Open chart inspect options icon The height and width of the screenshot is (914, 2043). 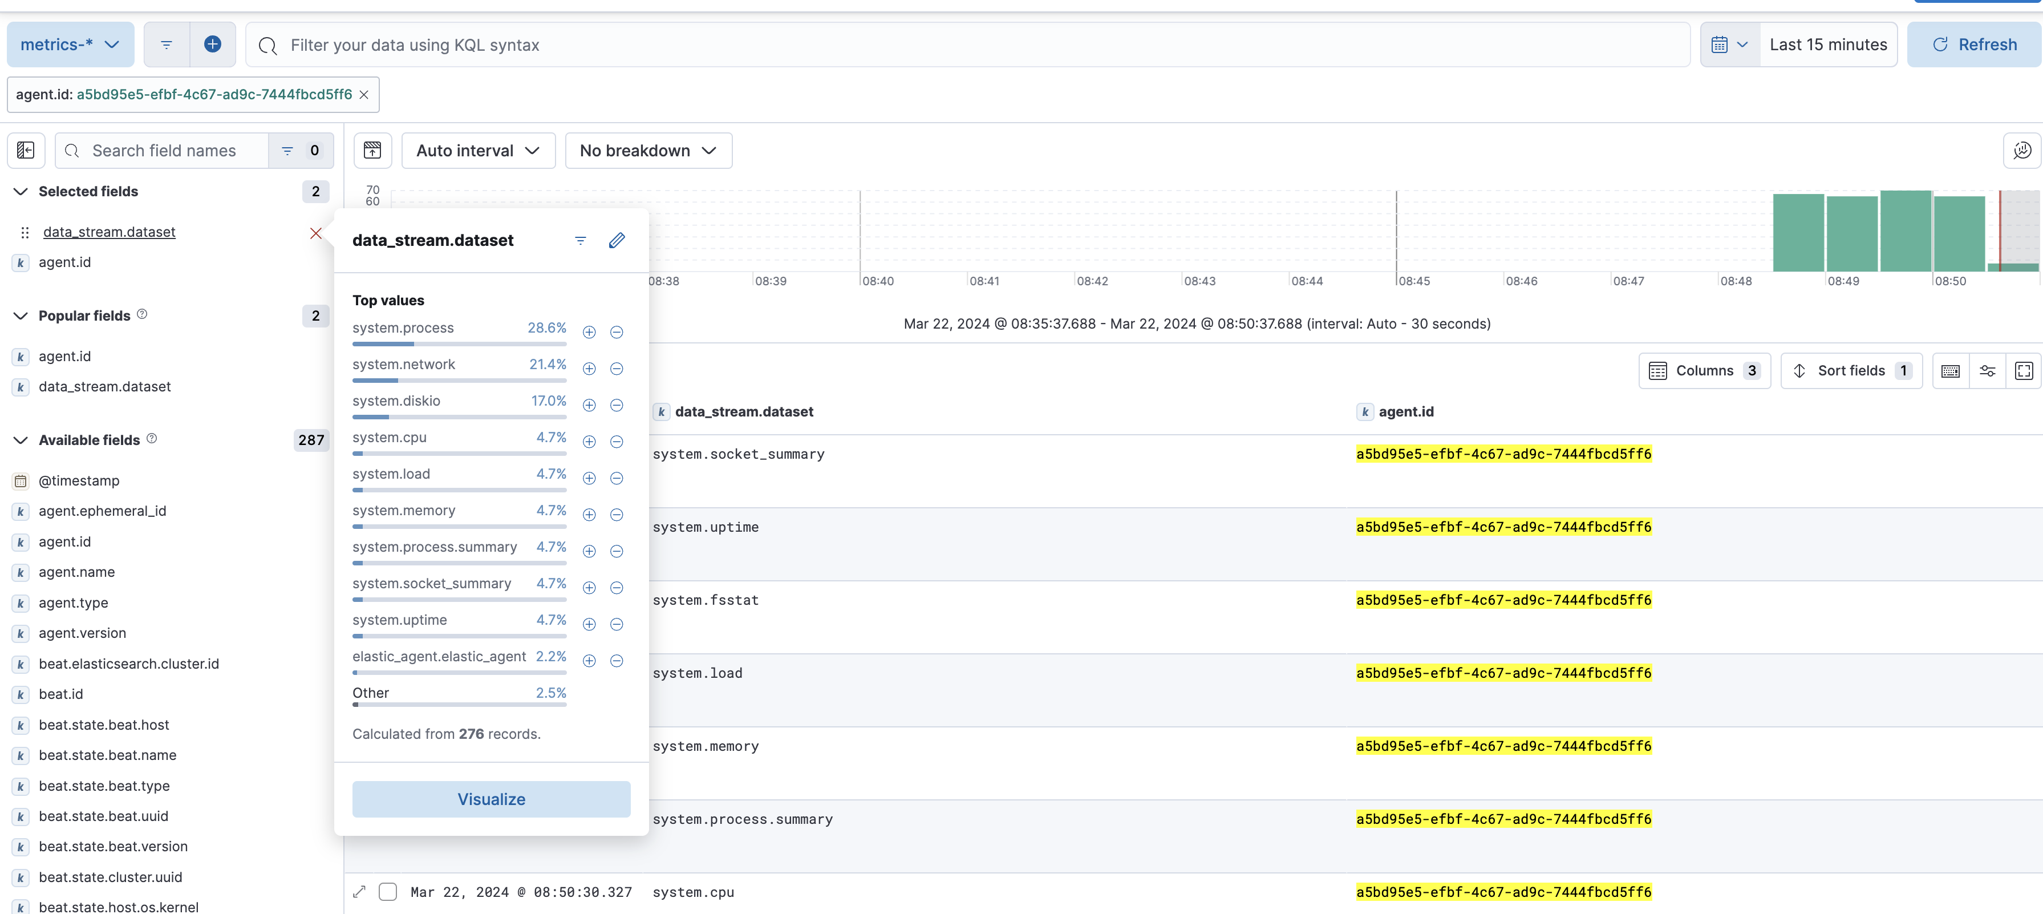[x=2021, y=150]
